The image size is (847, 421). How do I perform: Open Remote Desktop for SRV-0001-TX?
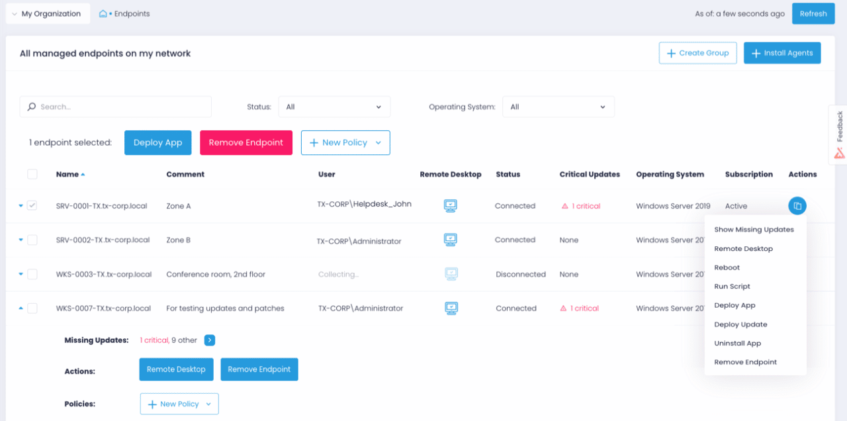[451, 205]
